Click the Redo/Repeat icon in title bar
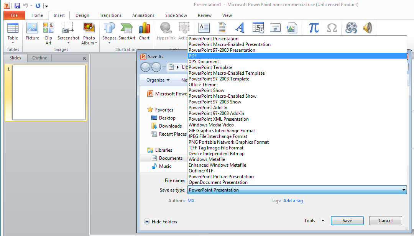This screenshot has height=236, width=414. (38, 5)
